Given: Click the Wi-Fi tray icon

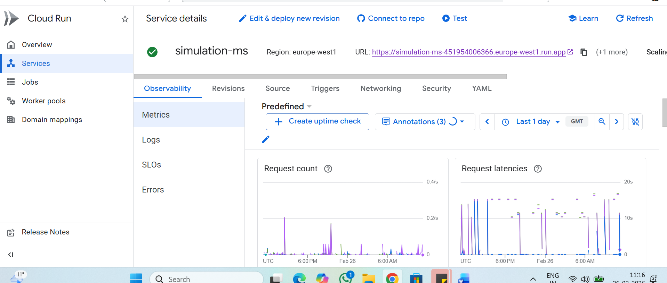Looking at the screenshot, I should [572, 279].
